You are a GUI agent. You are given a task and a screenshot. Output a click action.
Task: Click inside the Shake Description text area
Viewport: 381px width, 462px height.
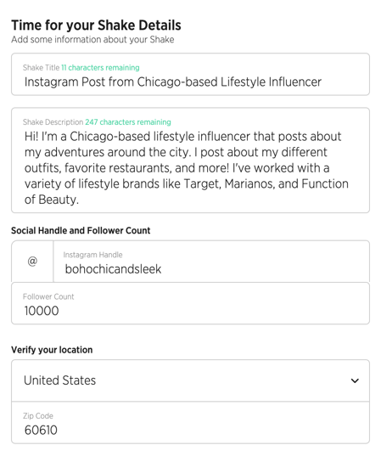(190, 161)
